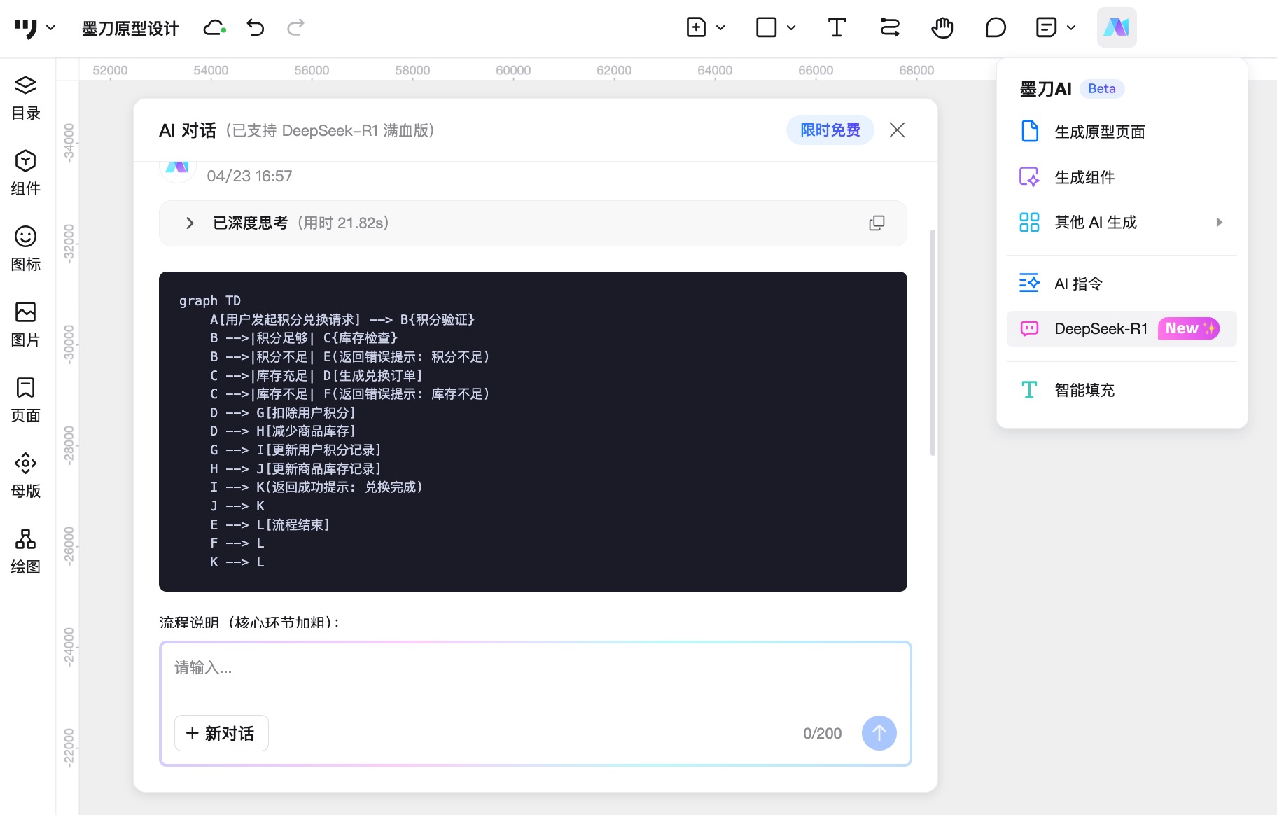Click the Beta badge next to 墨刀AI

[x=1101, y=89]
